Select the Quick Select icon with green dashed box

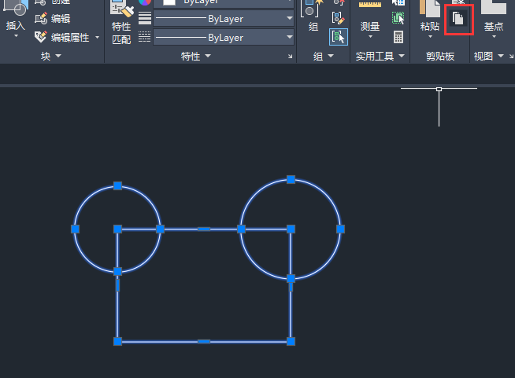398,18
